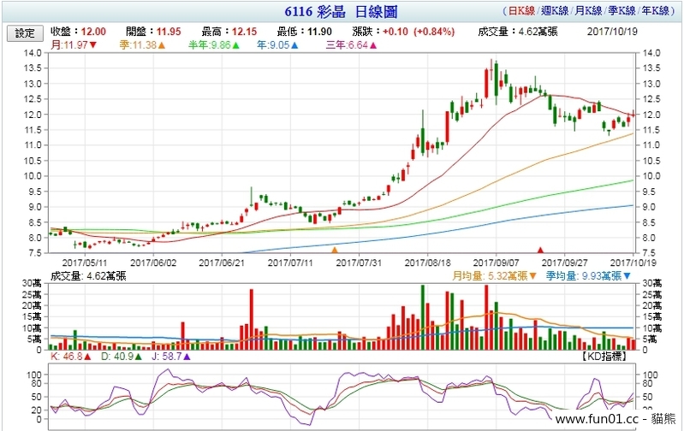Click the 月均量: 5.32萬張 label

[x=490, y=276]
